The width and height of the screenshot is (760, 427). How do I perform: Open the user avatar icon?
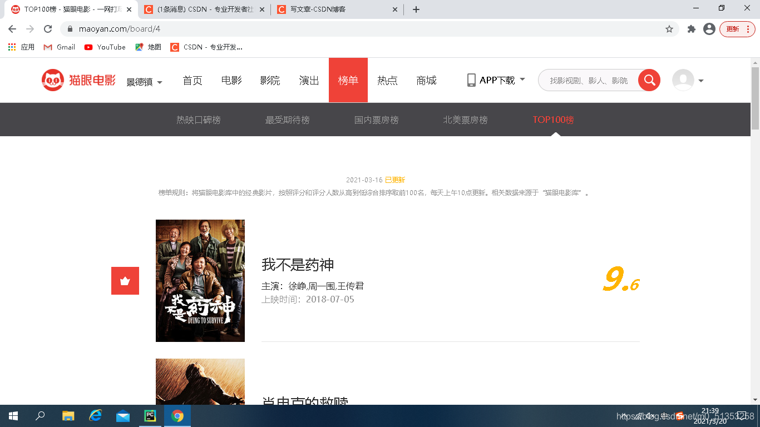(x=683, y=80)
